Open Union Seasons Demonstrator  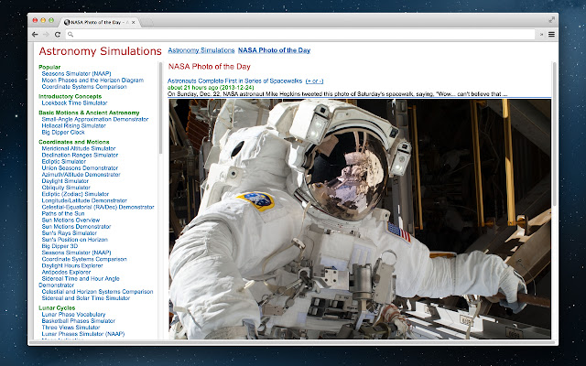(x=80, y=168)
